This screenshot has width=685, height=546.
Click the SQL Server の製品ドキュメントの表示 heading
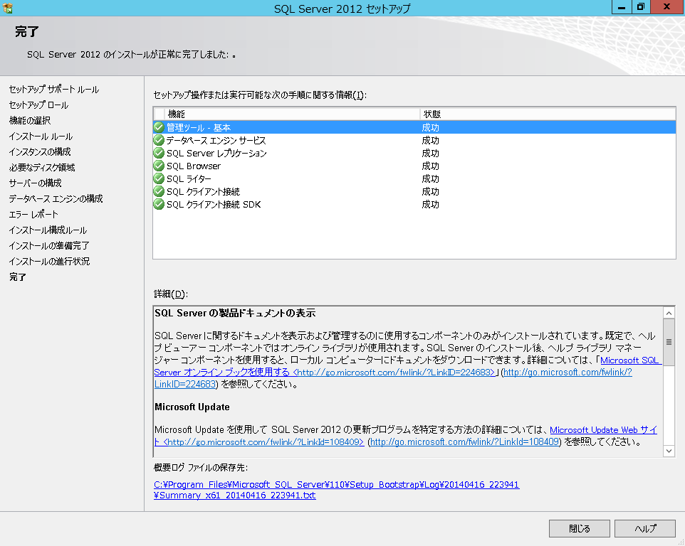click(x=235, y=313)
